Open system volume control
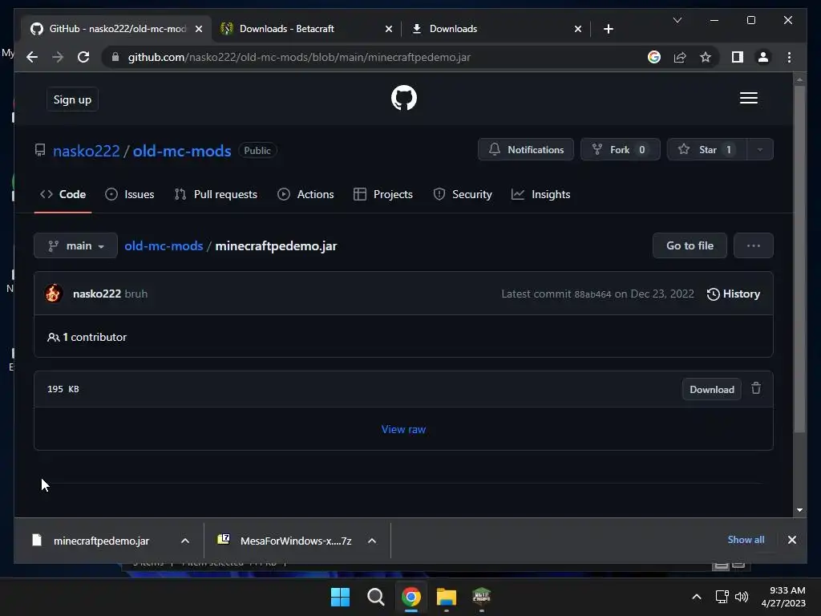Viewport: 821px width, 616px height. pos(742,597)
